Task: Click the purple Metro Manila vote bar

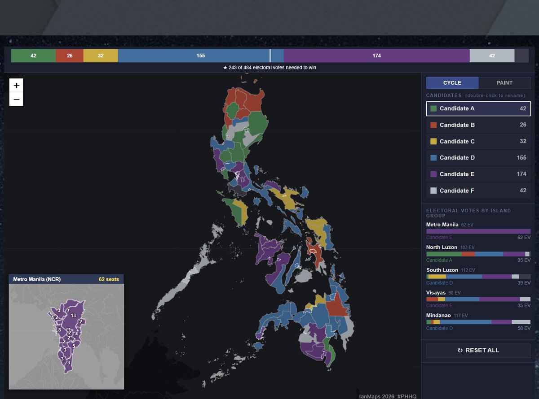Action: click(478, 231)
